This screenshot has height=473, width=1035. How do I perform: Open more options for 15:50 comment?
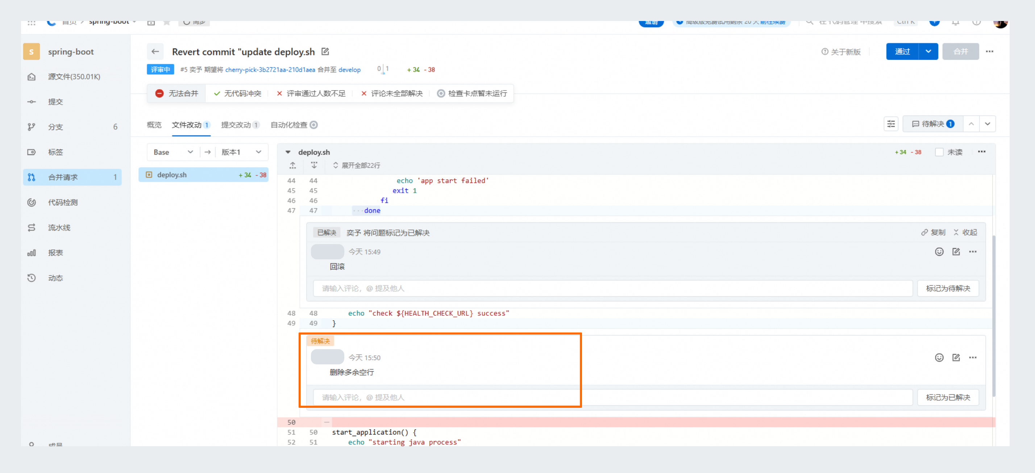[x=973, y=357]
